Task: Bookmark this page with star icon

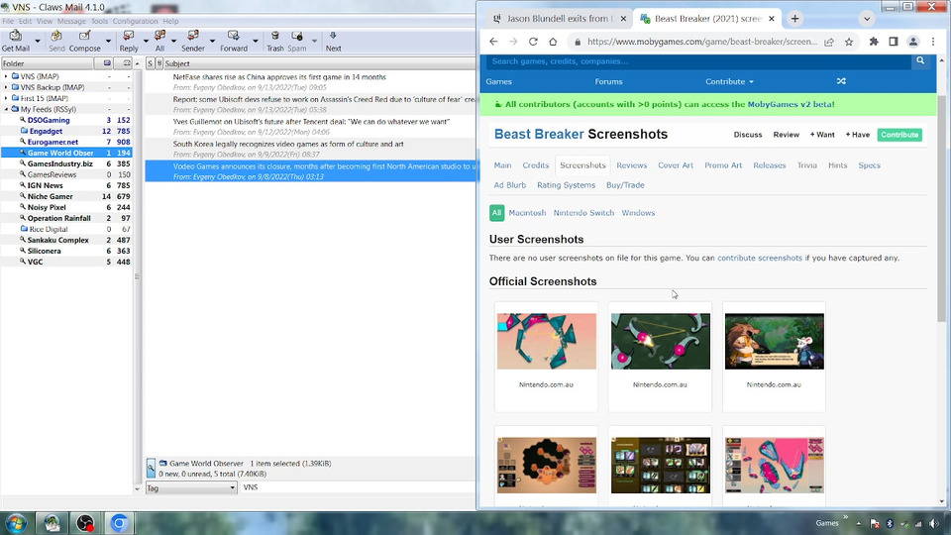Action: pos(849,42)
